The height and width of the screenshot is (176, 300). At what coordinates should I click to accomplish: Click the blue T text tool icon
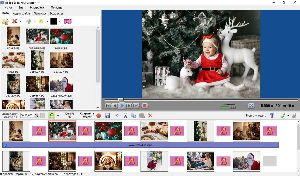click(272, 116)
